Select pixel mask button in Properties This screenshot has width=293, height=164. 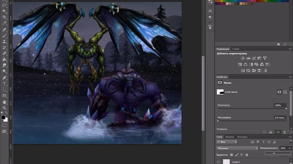coord(279,92)
